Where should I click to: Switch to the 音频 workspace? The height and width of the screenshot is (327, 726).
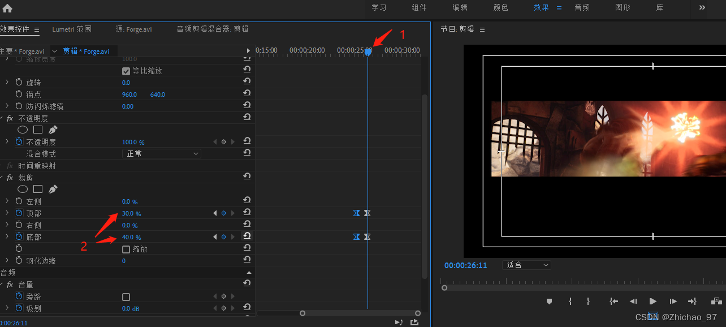click(x=582, y=8)
